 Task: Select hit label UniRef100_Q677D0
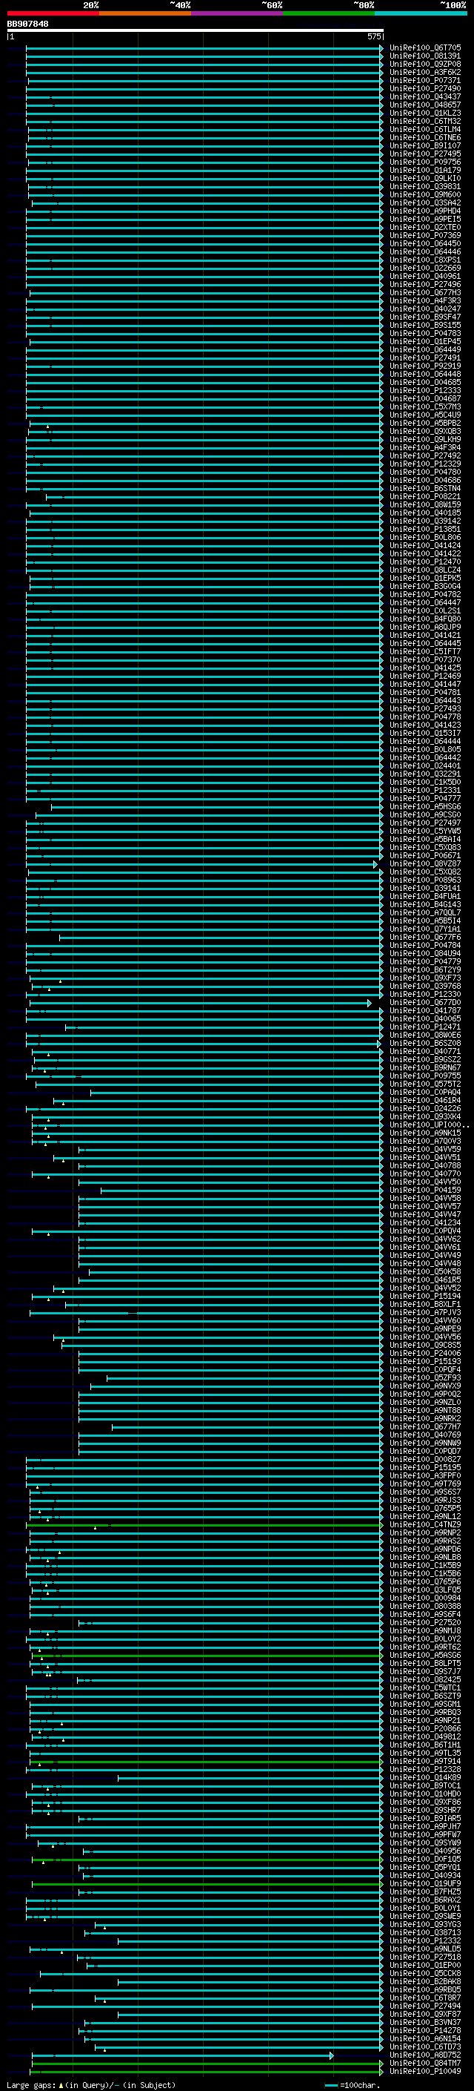pos(425,1003)
